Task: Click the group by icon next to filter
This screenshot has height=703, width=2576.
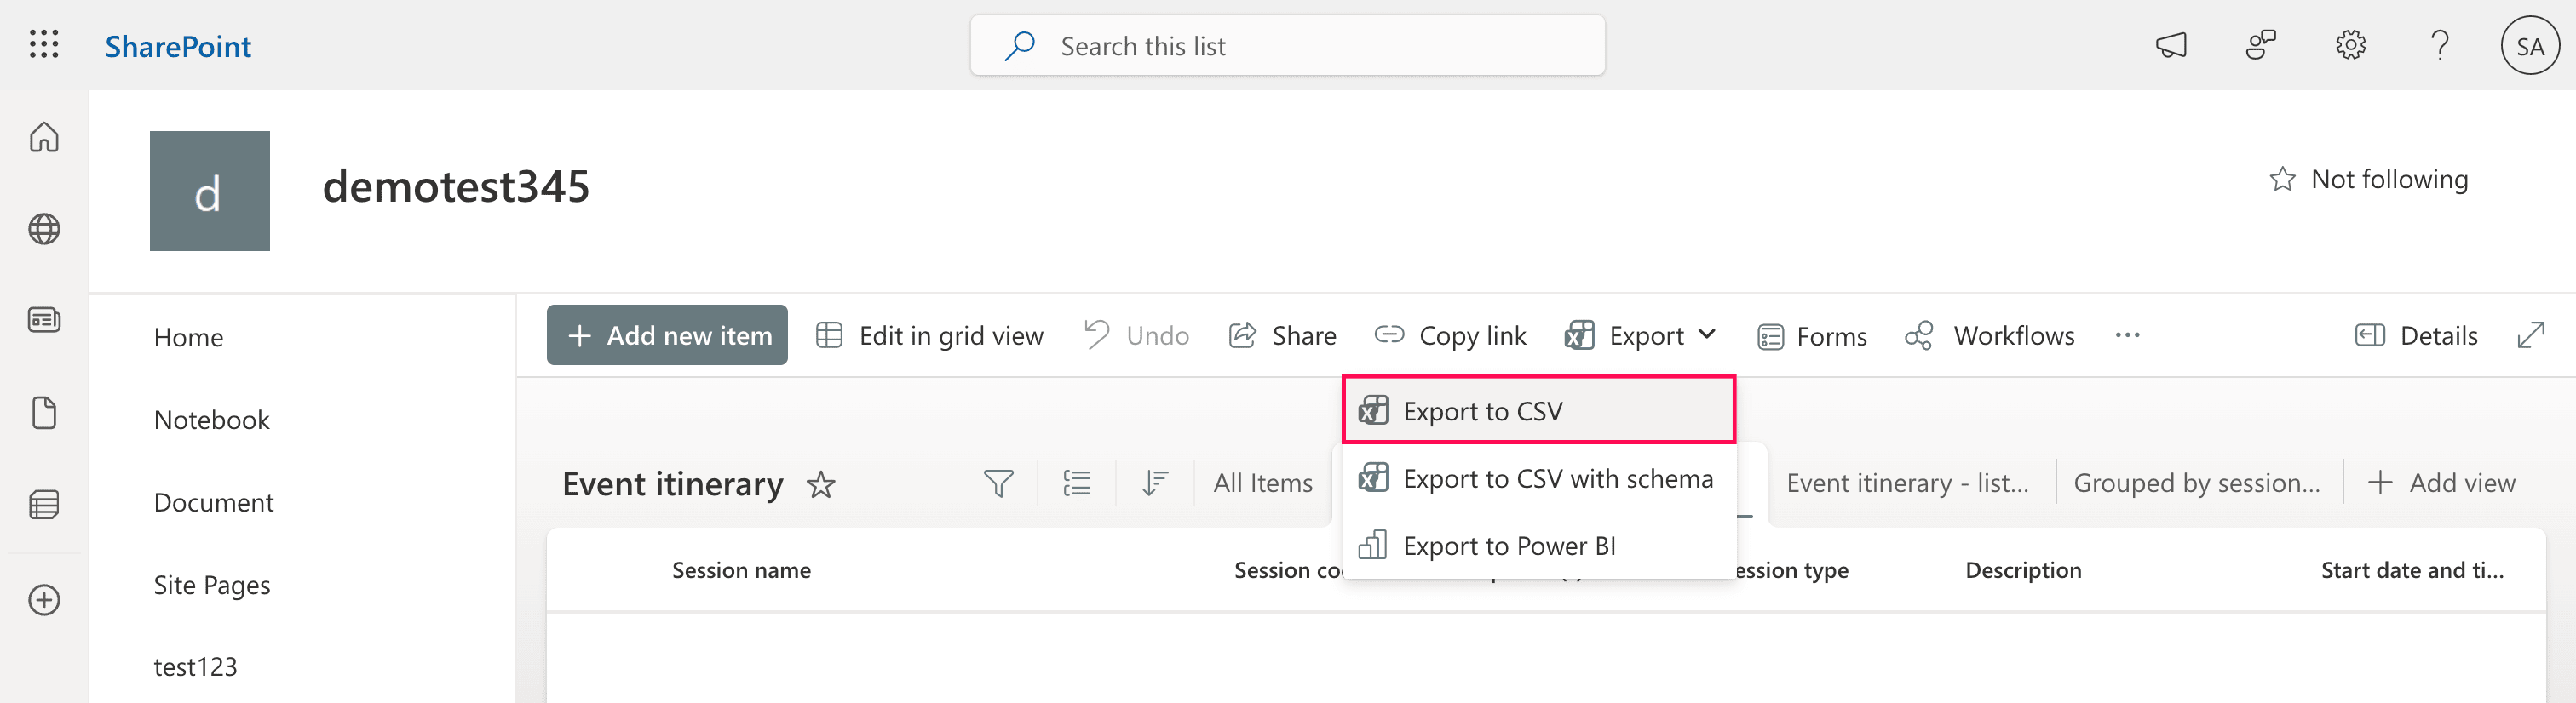Action: [x=1077, y=483]
